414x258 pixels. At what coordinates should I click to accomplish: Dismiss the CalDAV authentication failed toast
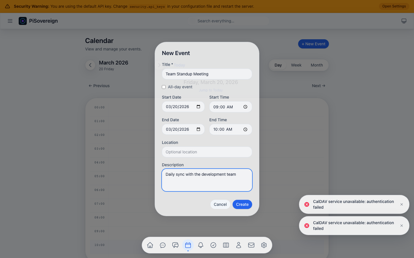(x=401, y=204)
